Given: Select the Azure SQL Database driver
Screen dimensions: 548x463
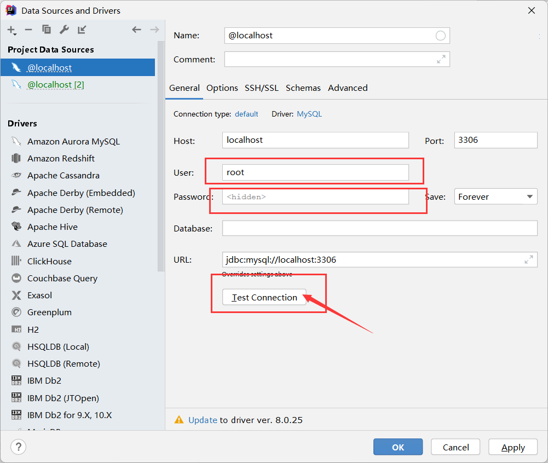Looking at the screenshot, I should (x=67, y=244).
